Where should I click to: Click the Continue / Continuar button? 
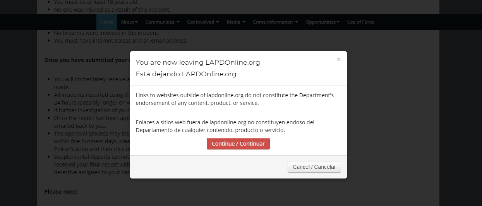238,144
